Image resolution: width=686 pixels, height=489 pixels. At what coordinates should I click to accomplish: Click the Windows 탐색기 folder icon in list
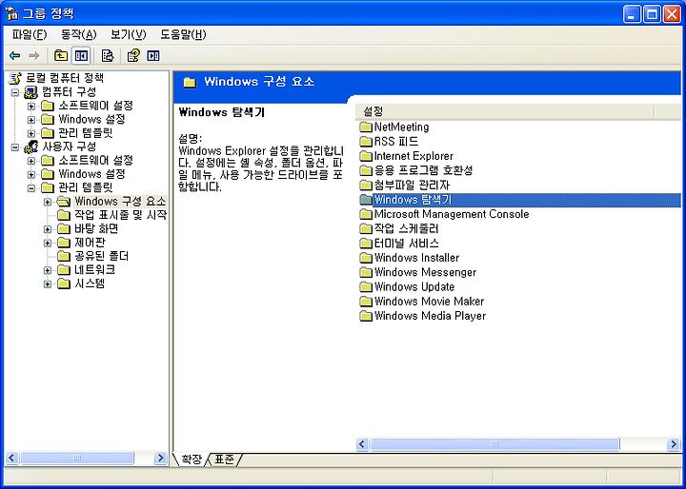[x=366, y=200]
